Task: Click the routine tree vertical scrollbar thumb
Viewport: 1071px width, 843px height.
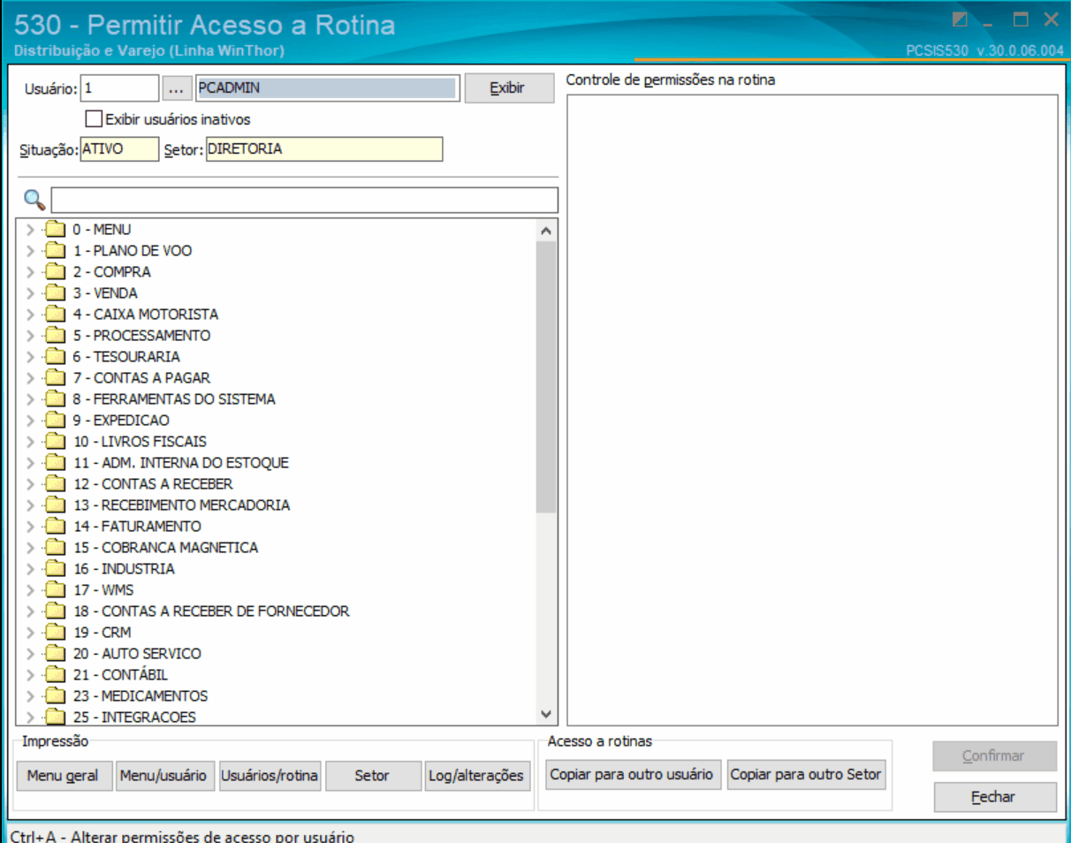Action: (x=546, y=377)
